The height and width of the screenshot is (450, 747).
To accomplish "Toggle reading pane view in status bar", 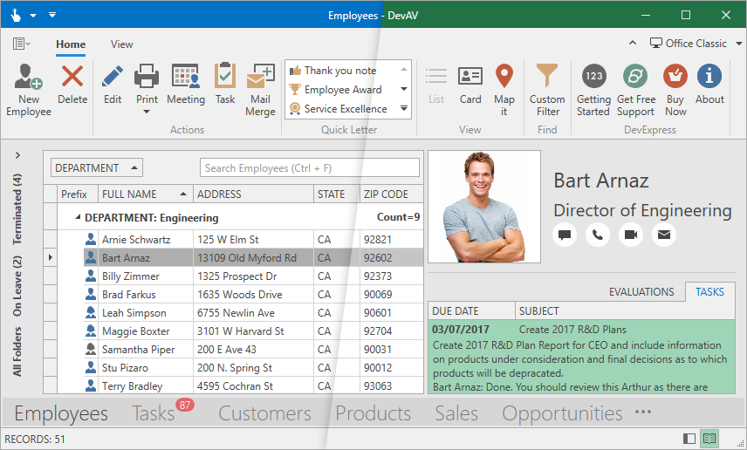I will pyautogui.click(x=709, y=439).
